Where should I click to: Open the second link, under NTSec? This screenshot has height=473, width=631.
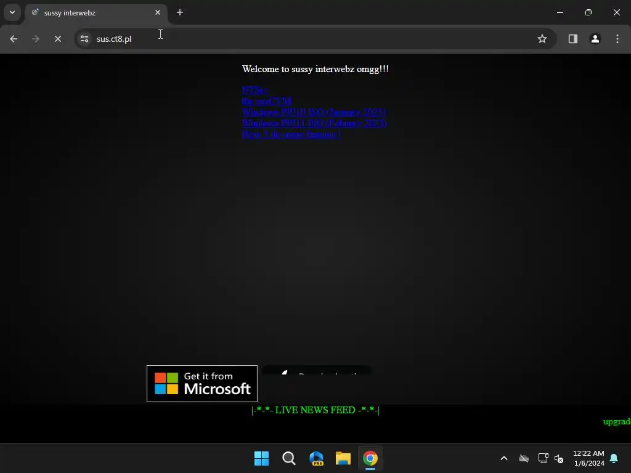(266, 100)
